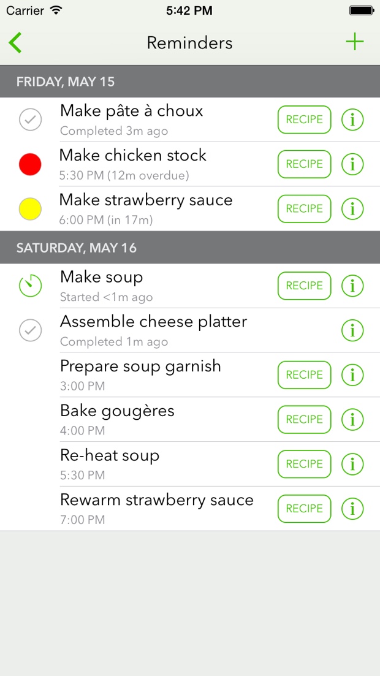Open info for Assemble cheese platter

pyautogui.click(x=352, y=330)
